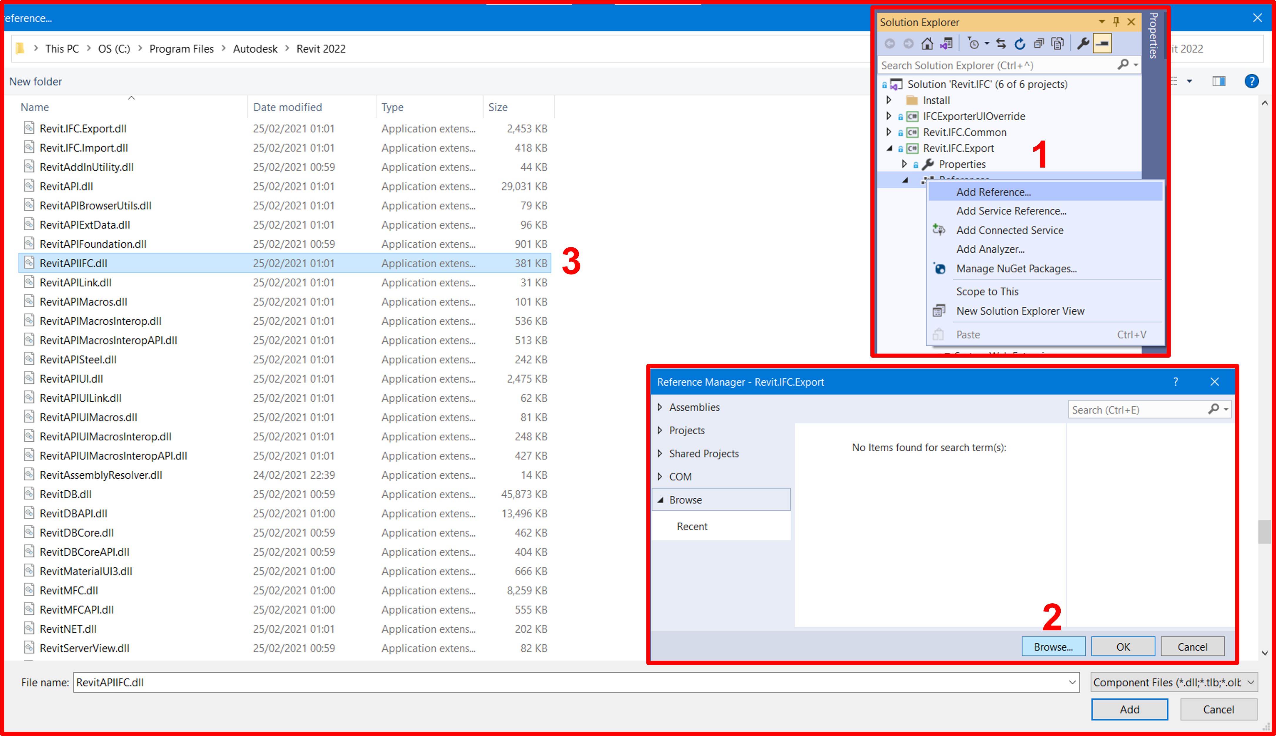Click Switch Views icon in Solution Explorer toolbar
The width and height of the screenshot is (1276, 736).
pyautogui.click(x=946, y=44)
